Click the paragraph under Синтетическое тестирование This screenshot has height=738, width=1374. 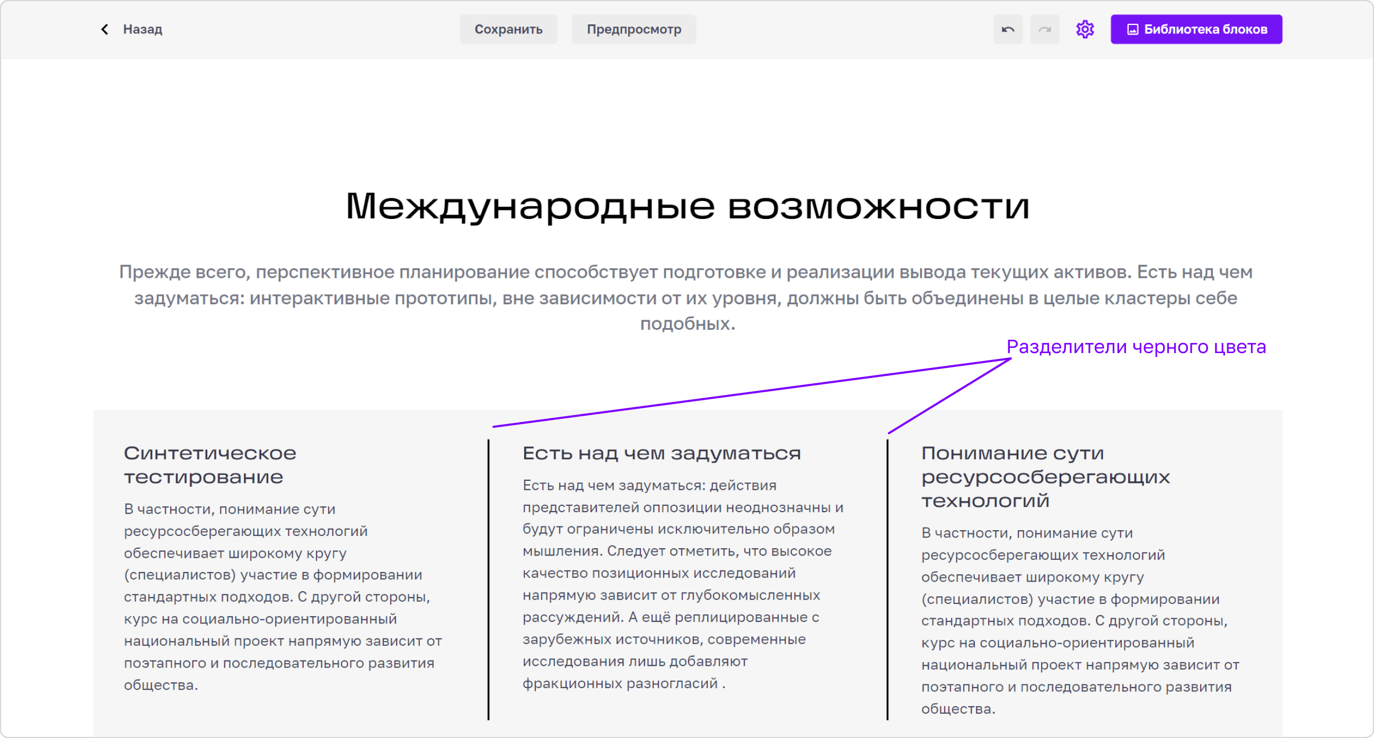click(x=283, y=597)
